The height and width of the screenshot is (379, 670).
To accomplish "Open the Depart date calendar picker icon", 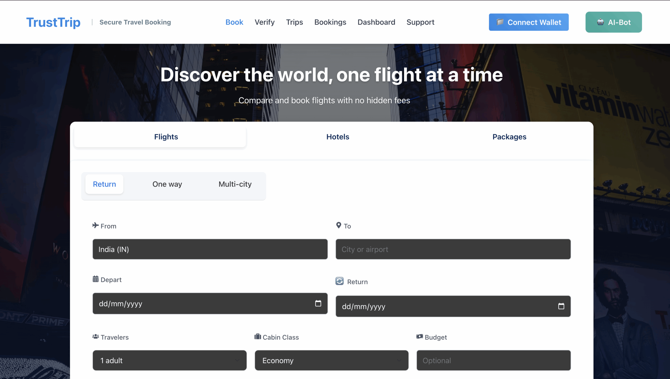I will (x=318, y=303).
